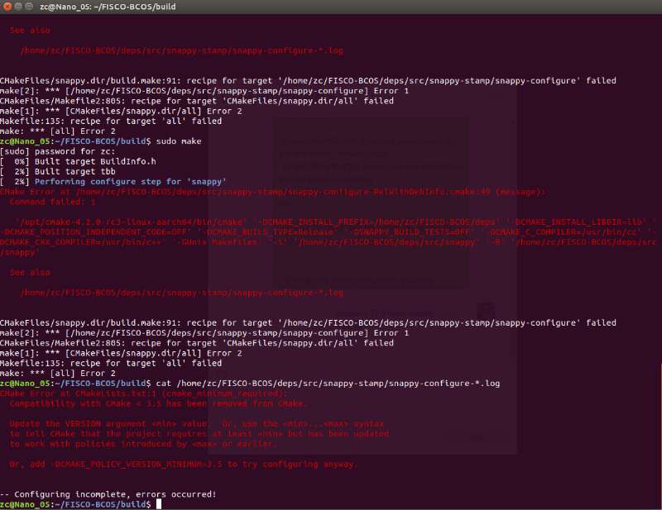Click the 'CMake Error at ...snappy-configure-RelWithDebInfo.cmake:49' line

(x=273, y=192)
